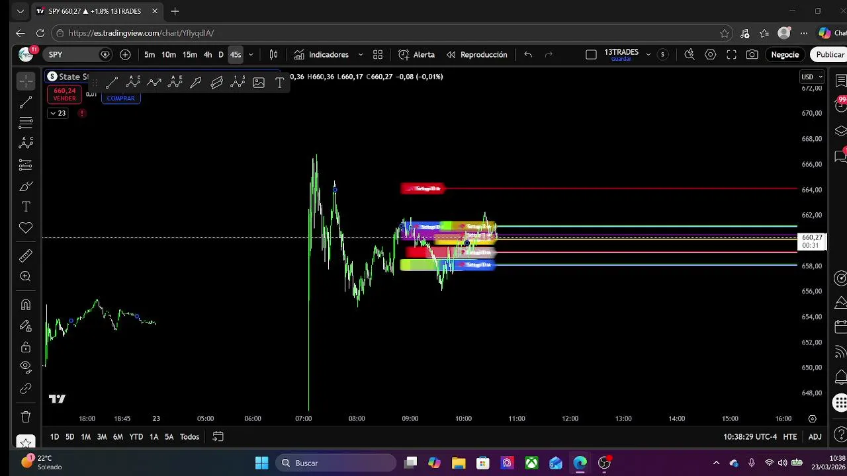Pick the arrow marker tool in floating toolbar
This screenshot has width=847, height=476.
[x=196, y=83]
